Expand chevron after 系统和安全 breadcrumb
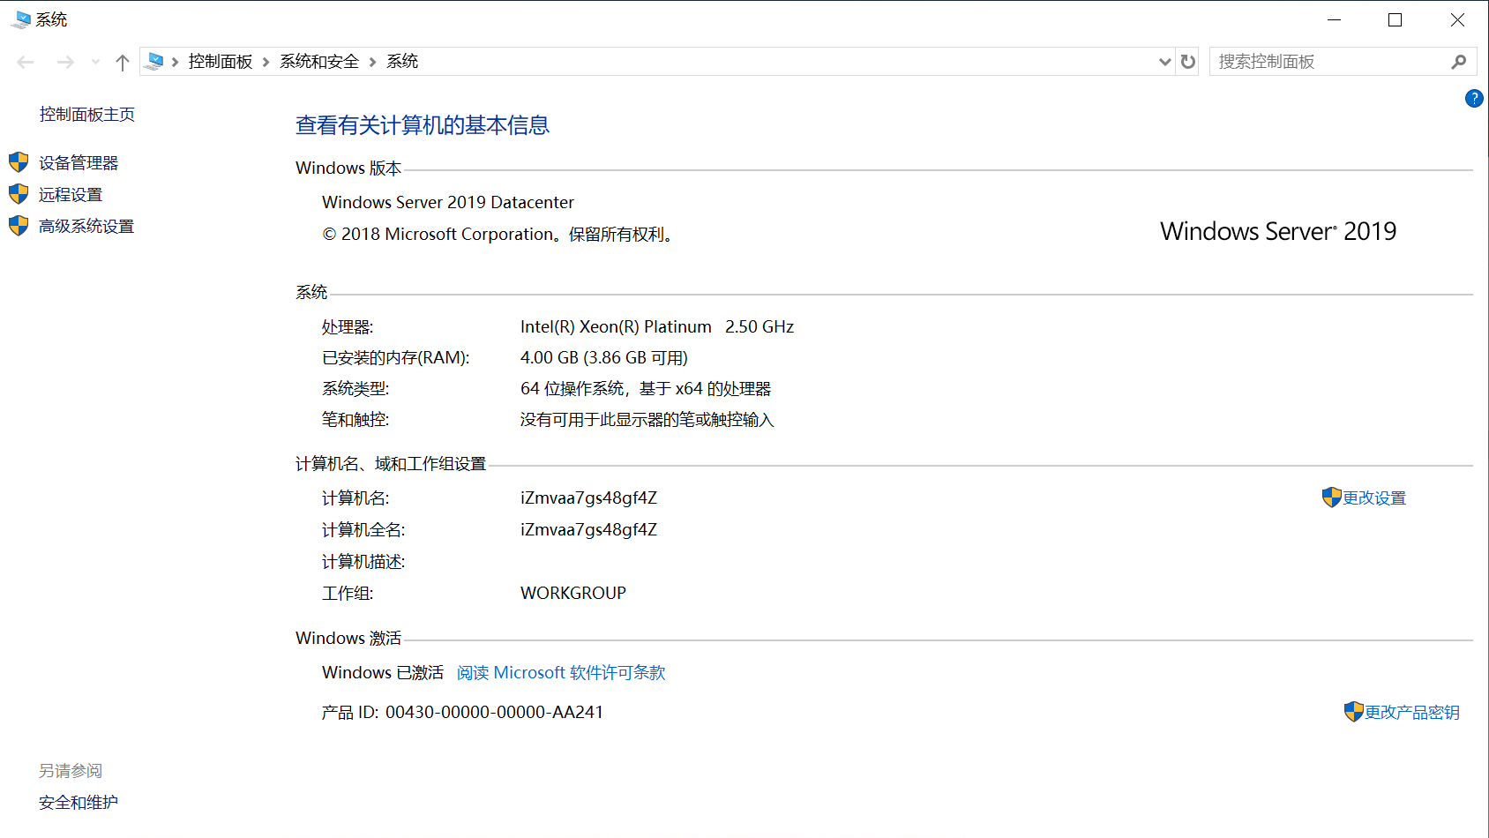Screen dimensions: 1489x838 [x=372, y=62]
